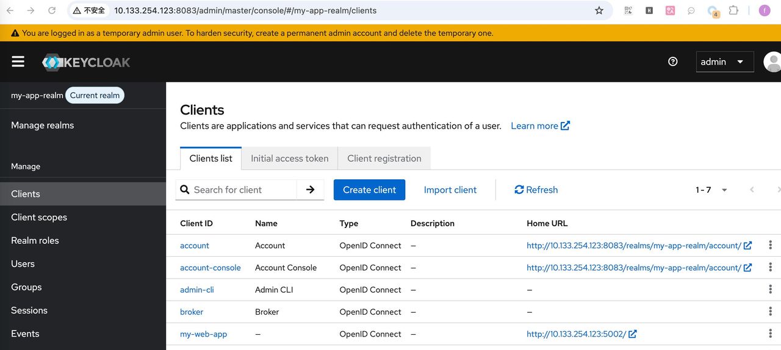
Task: Expand the admin user dropdown
Action: point(724,62)
